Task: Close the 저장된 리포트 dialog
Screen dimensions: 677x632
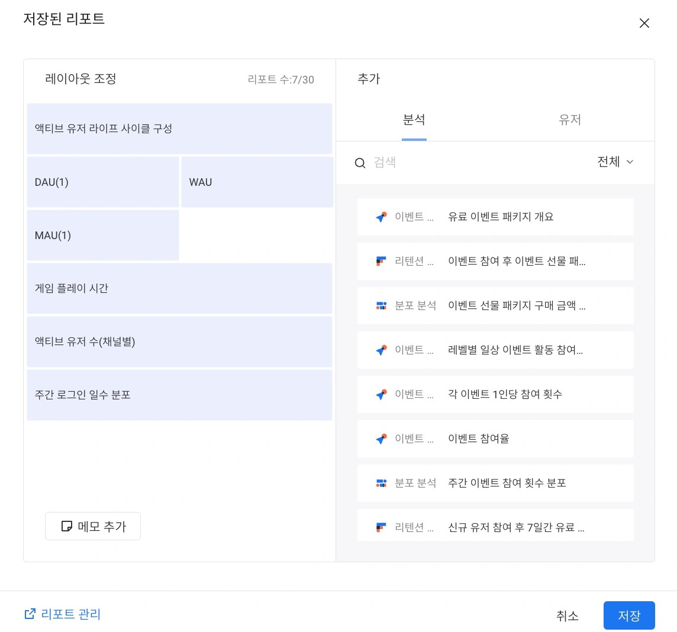Action: [644, 23]
